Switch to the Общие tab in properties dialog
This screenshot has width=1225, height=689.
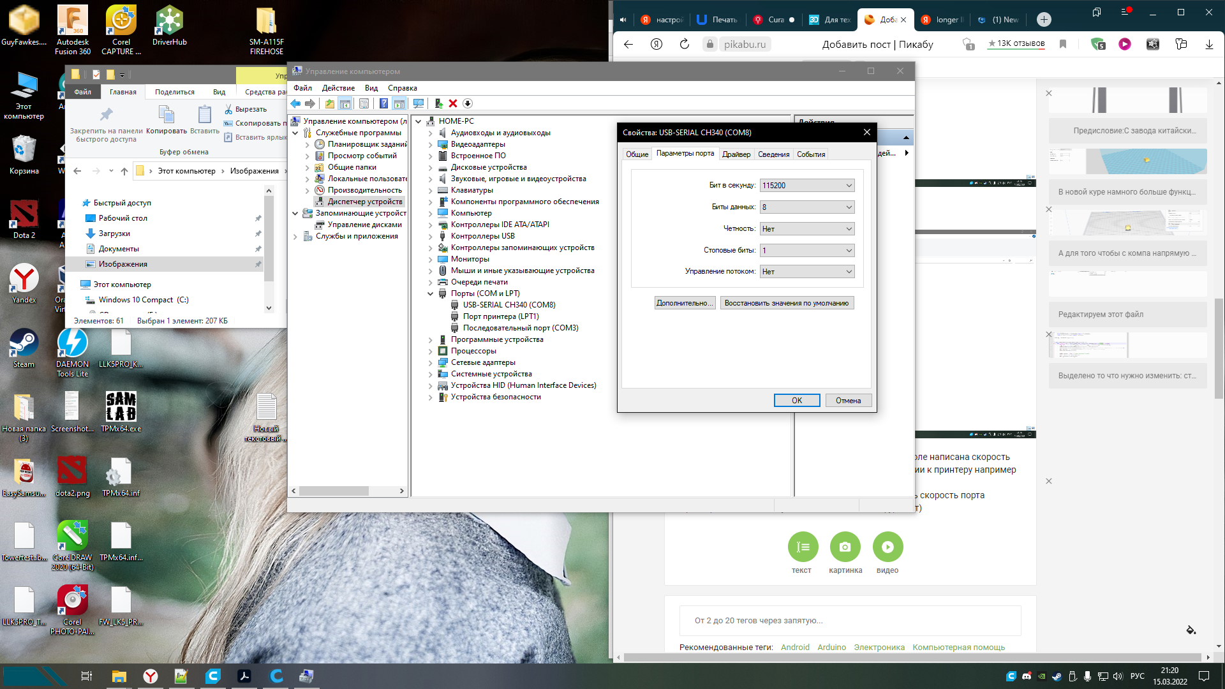(637, 154)
